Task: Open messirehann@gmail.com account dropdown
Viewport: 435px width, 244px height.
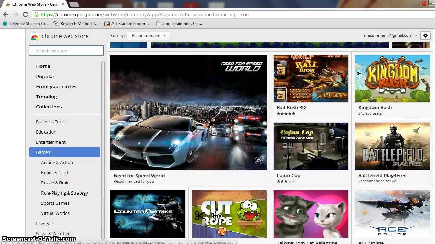Action: 390,35
